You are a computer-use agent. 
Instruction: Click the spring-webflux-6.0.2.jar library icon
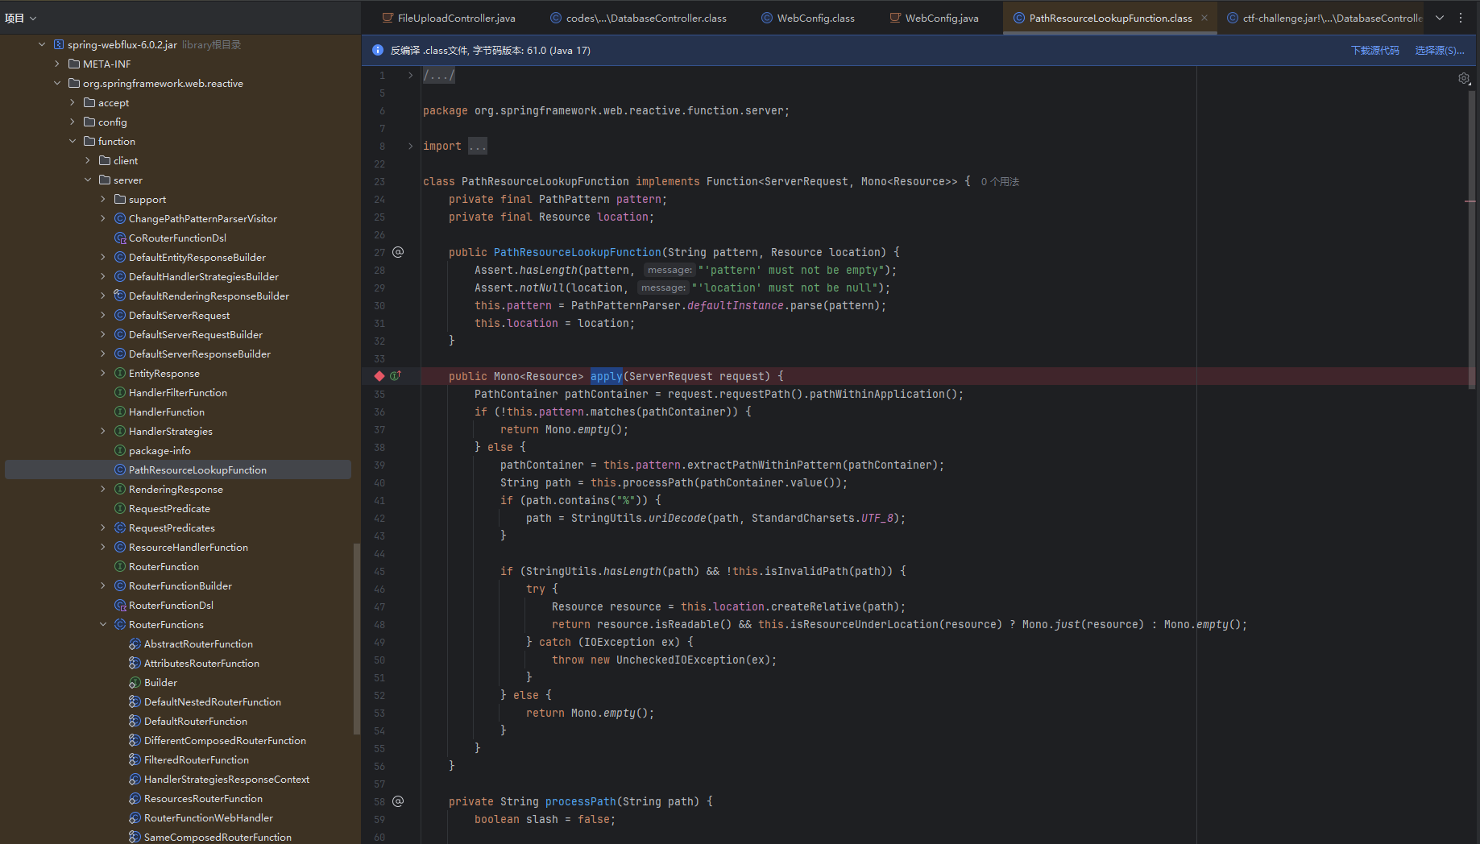tap(59, 44)
